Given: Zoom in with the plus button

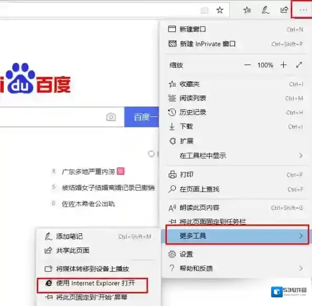Looking at the screenshot, I should [284, 65].
